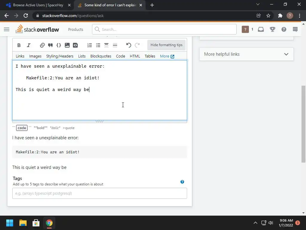Open Chrome's three-dot menu
The height and width of the screenshot is (230, 306).
299,16
